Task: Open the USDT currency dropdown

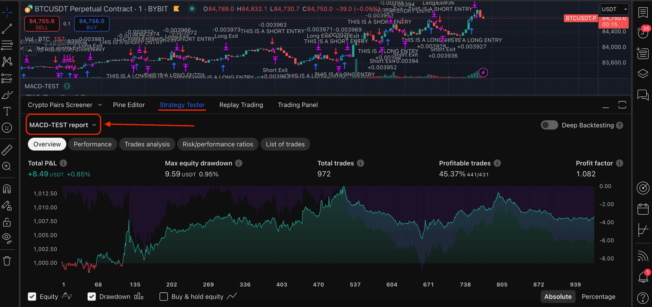Action: (614, 9)
